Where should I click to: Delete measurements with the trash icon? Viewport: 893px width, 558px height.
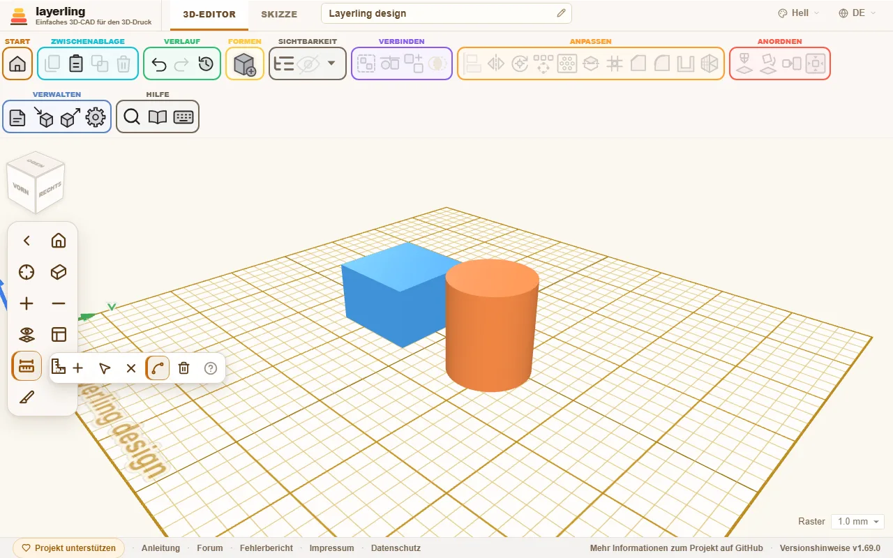click(184, 368)
